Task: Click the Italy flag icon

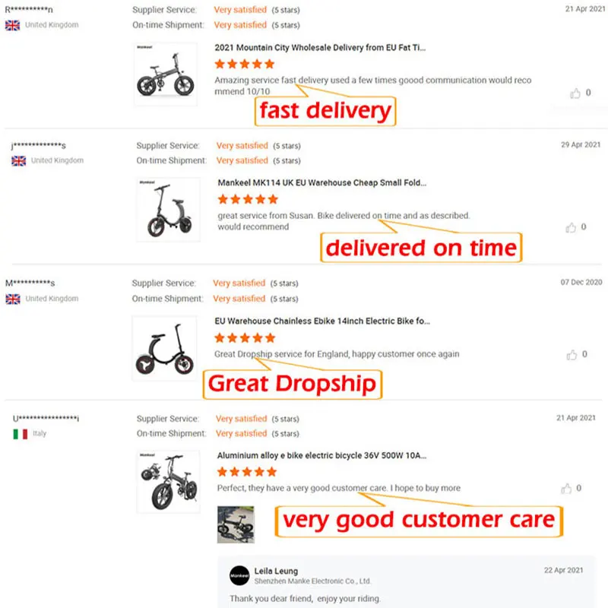Action: point(21,433)
